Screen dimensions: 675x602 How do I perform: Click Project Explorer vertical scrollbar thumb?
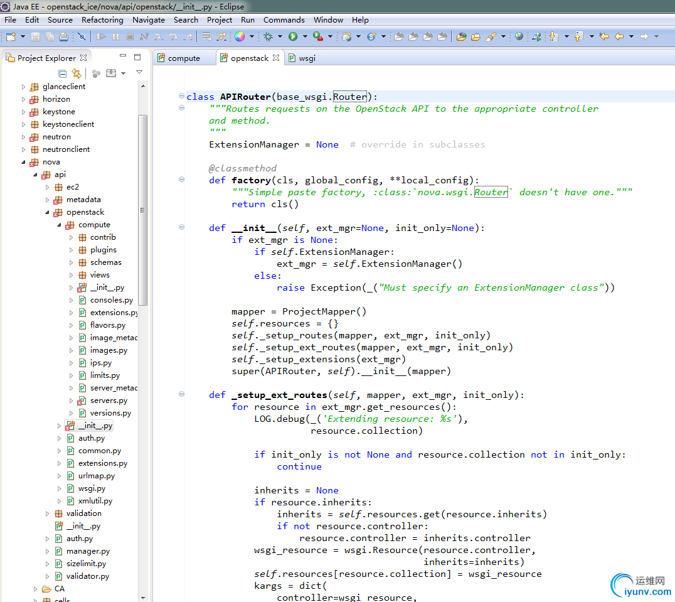coord(142,210)
